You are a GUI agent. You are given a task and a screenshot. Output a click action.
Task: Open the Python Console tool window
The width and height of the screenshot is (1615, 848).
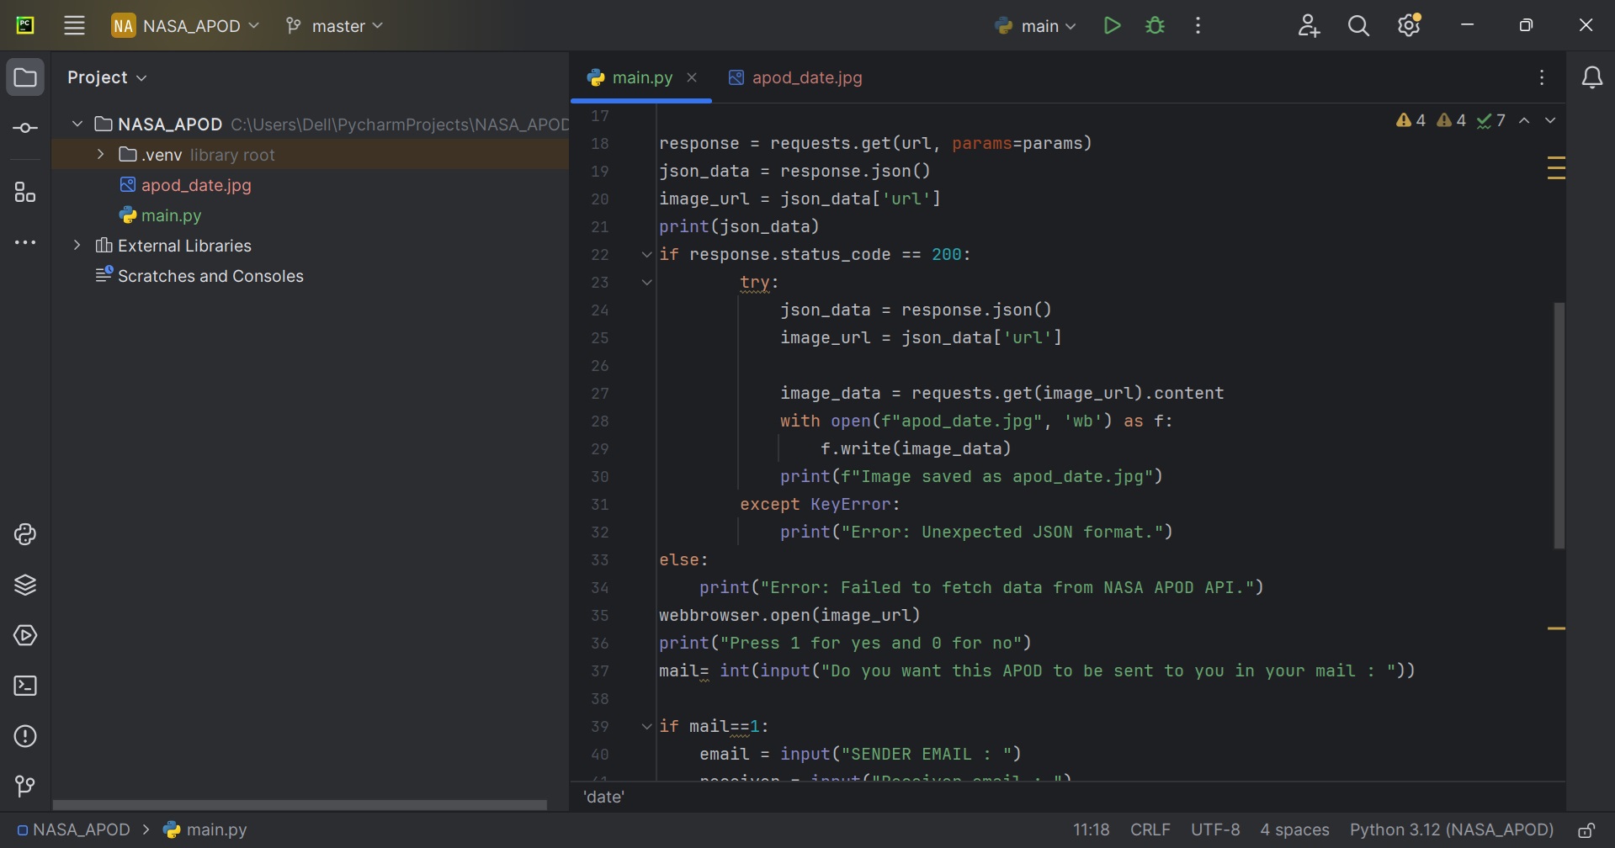click(x=25, y=535)
